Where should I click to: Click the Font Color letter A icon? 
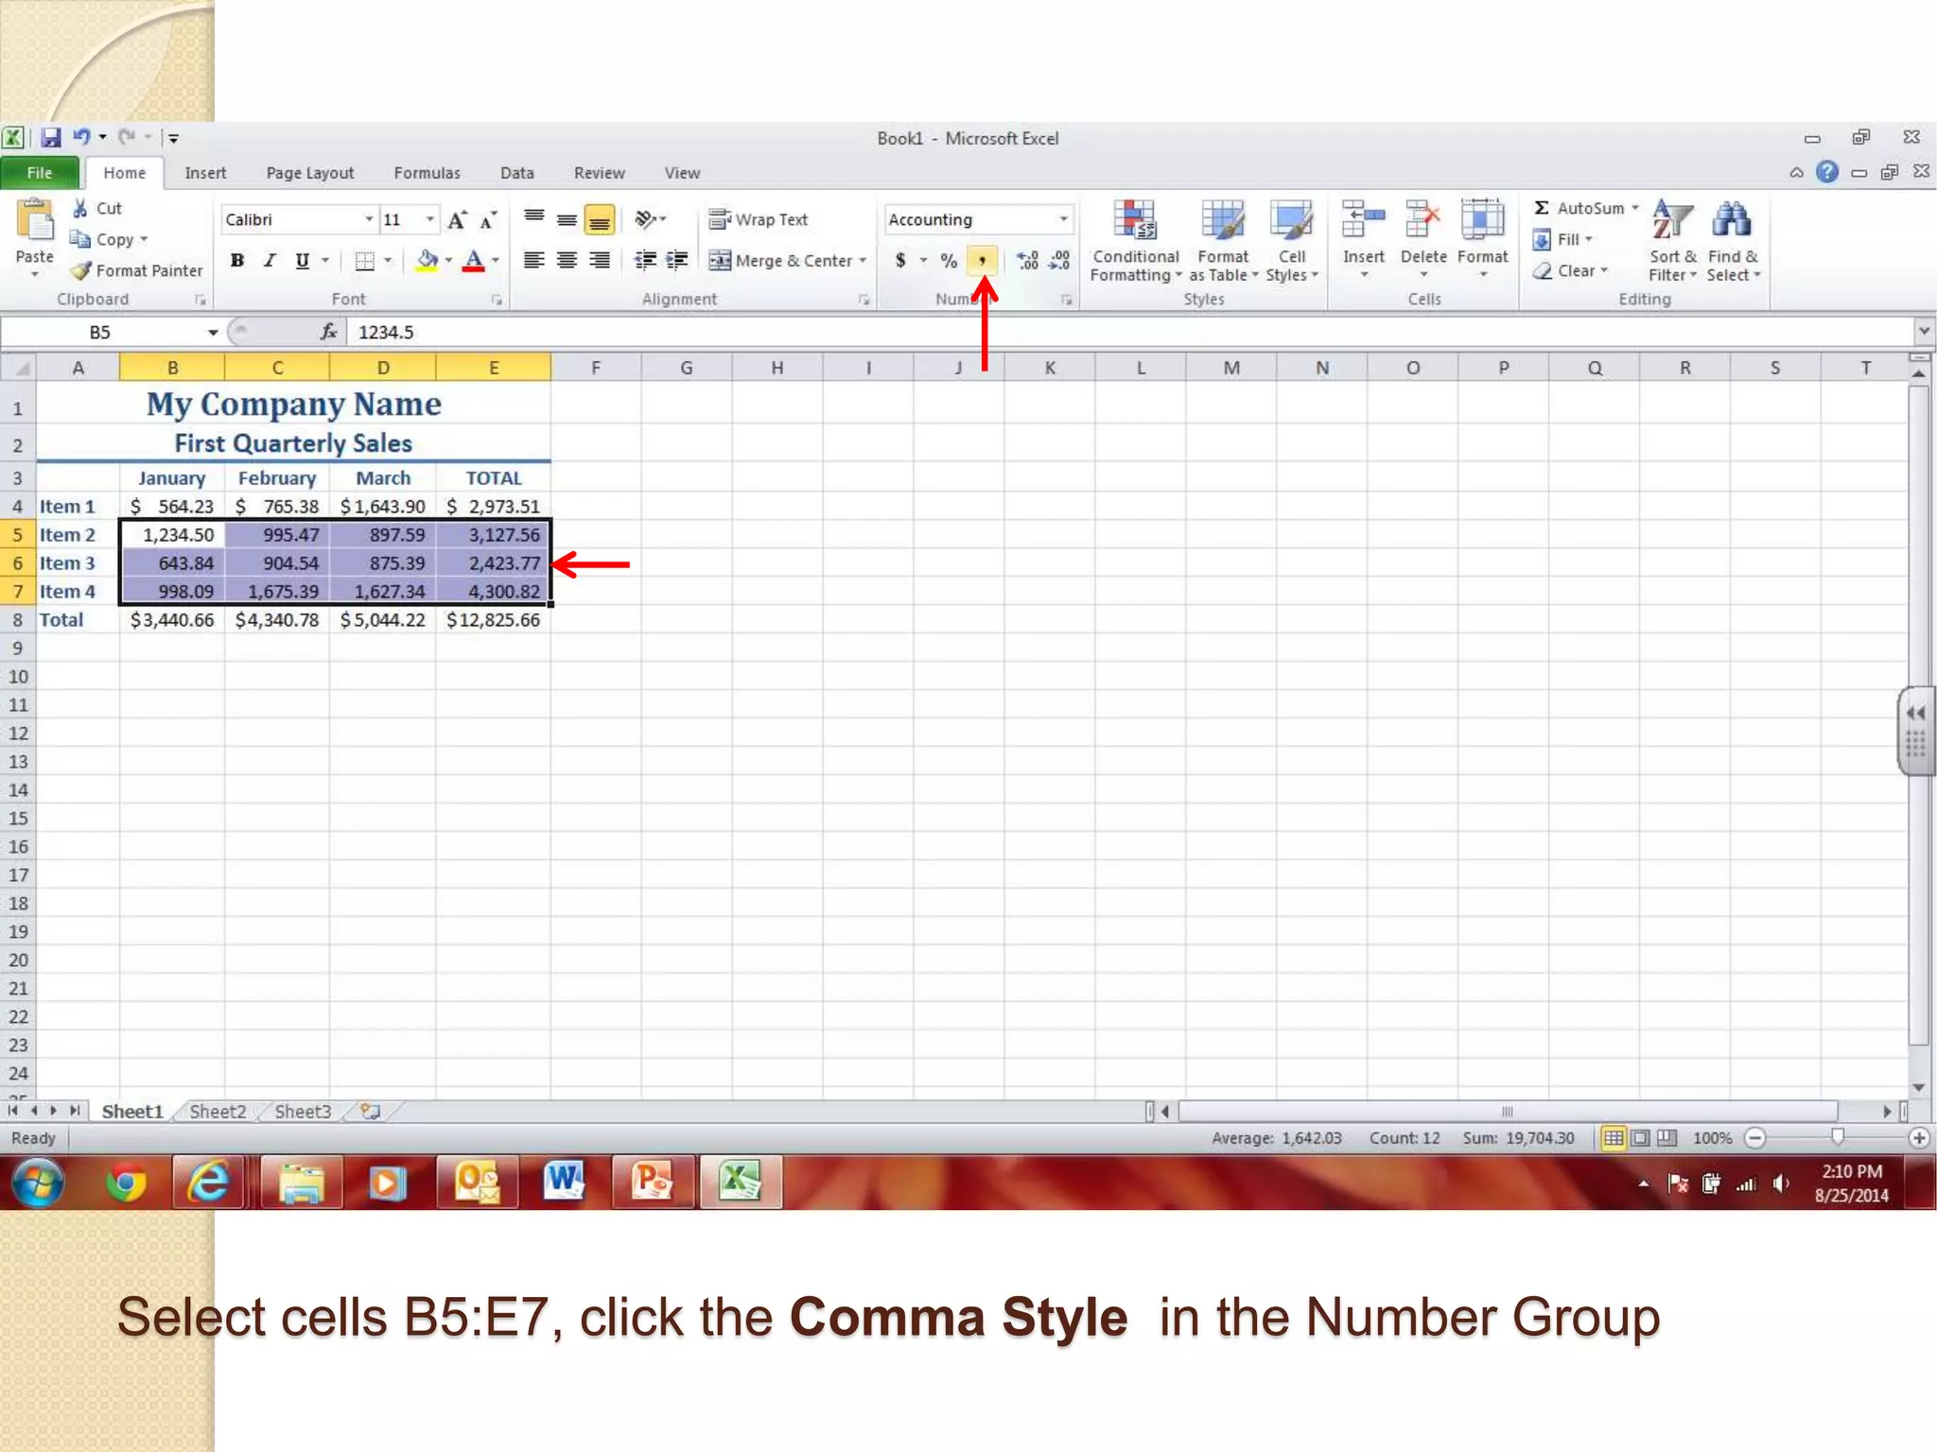474,261
